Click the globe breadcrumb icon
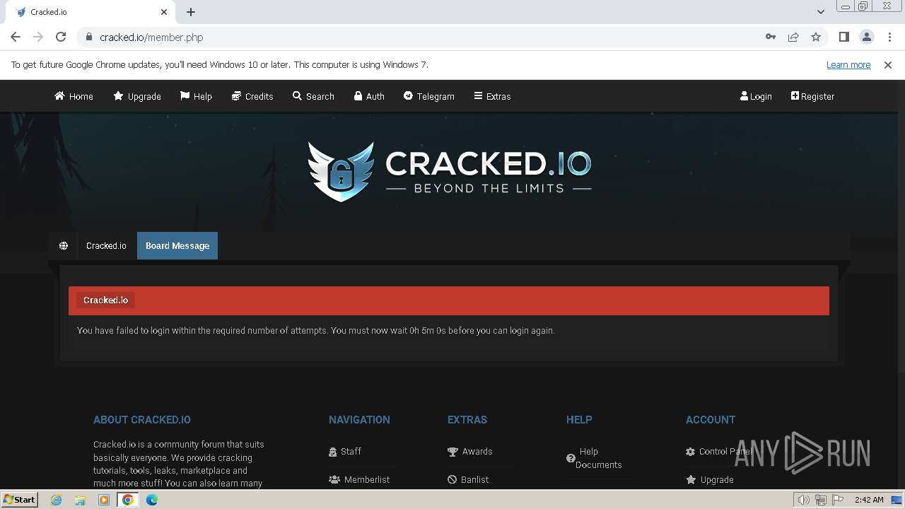Viewport: 905px width, 509px height. coord(64,245)
